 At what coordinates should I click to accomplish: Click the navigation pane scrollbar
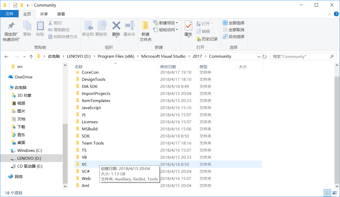(65, 153)
